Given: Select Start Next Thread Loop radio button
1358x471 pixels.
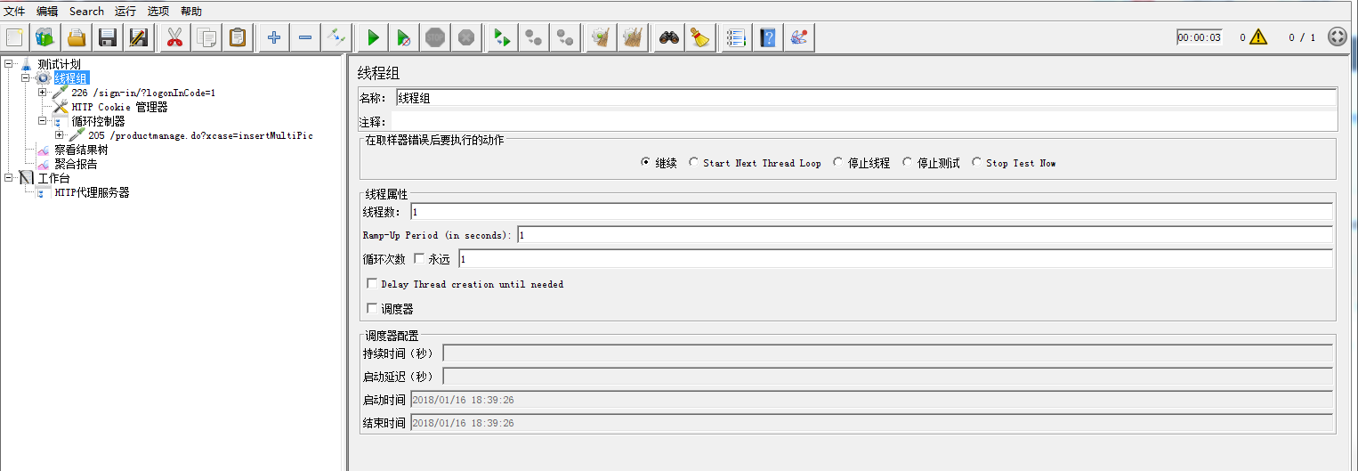Looking at the screenshot, I should pos(694,163).
